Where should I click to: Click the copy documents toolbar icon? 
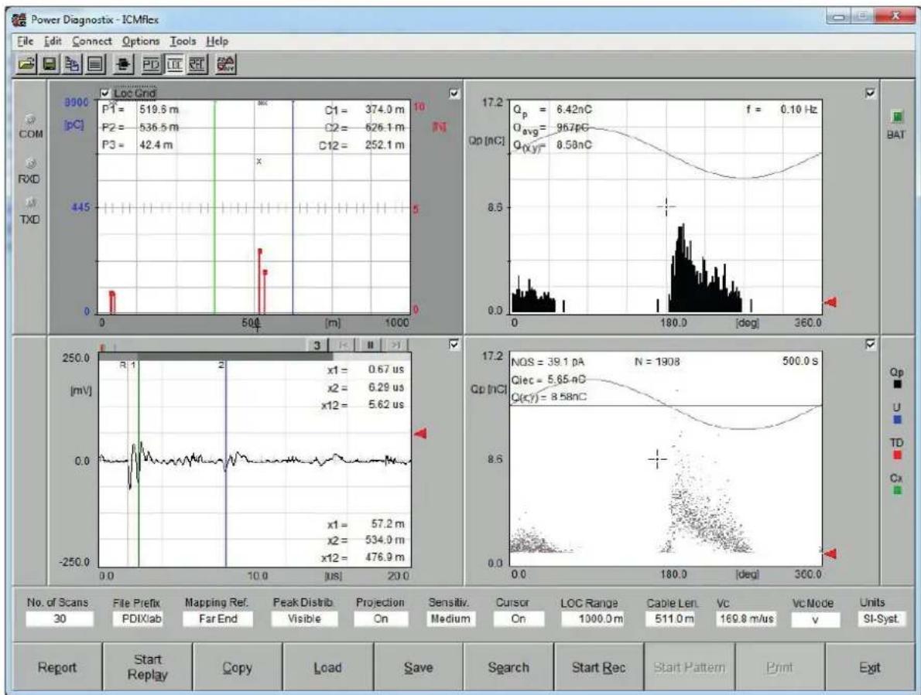[x=72, y=64]
